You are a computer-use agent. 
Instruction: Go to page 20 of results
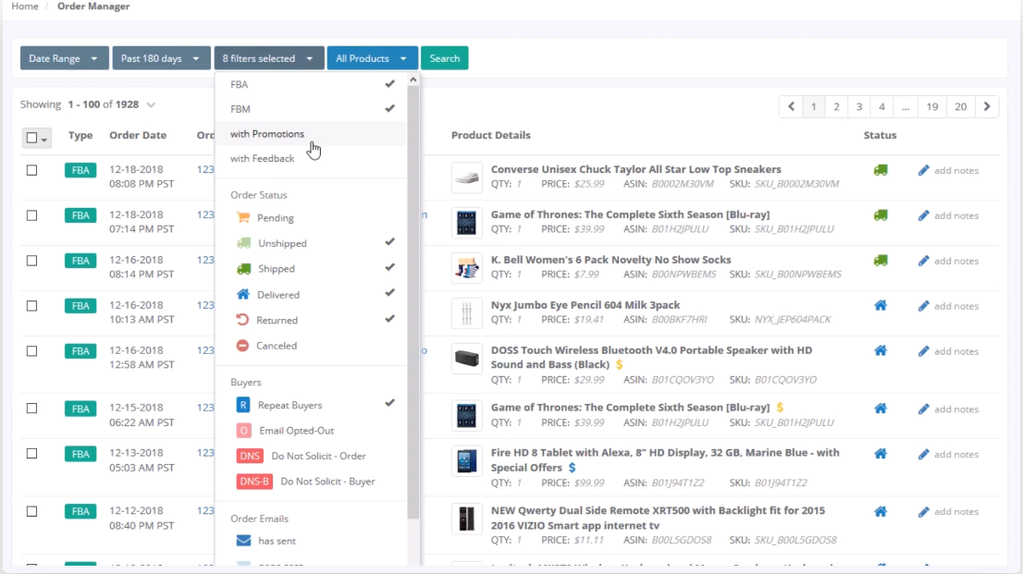961,106
